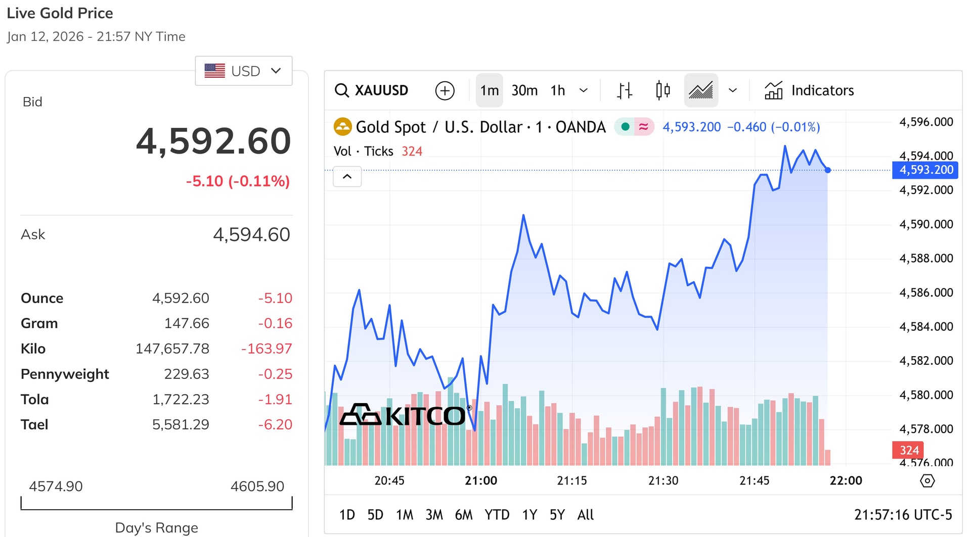
Task: Select the candlestick chart style icon
Action: [663, 90]
